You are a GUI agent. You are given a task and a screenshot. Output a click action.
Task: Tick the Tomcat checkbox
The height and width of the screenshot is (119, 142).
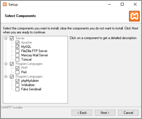(18, 59)
